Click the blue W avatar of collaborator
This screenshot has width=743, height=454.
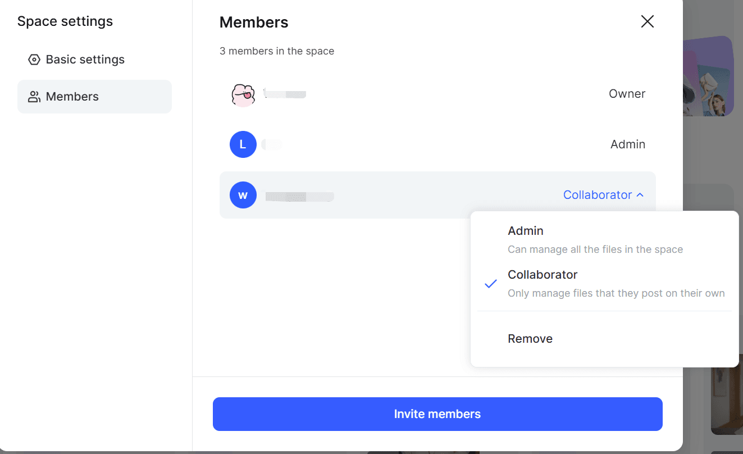[243, 195]
